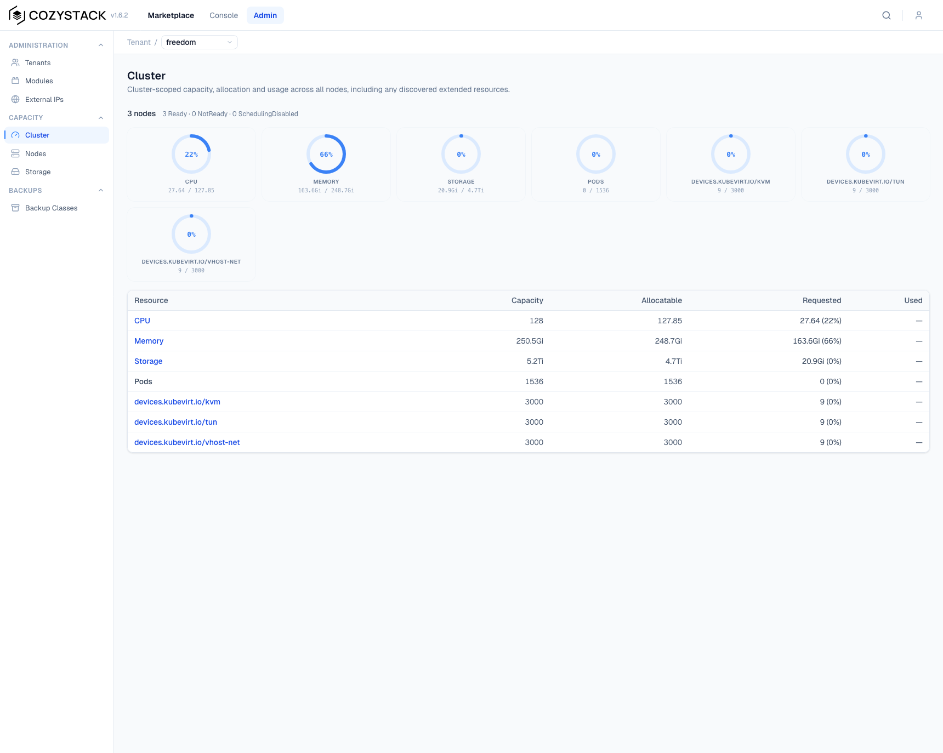Image resolution: width=943 pixels, height=753 pixels.
Task: Click the Used column header
Action: (x=913, y=300)
